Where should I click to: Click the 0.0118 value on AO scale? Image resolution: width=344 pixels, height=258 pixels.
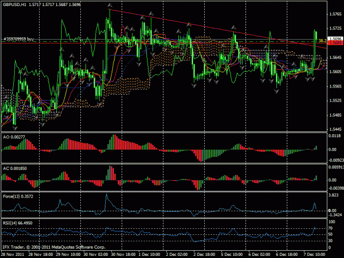coord(334,136)
